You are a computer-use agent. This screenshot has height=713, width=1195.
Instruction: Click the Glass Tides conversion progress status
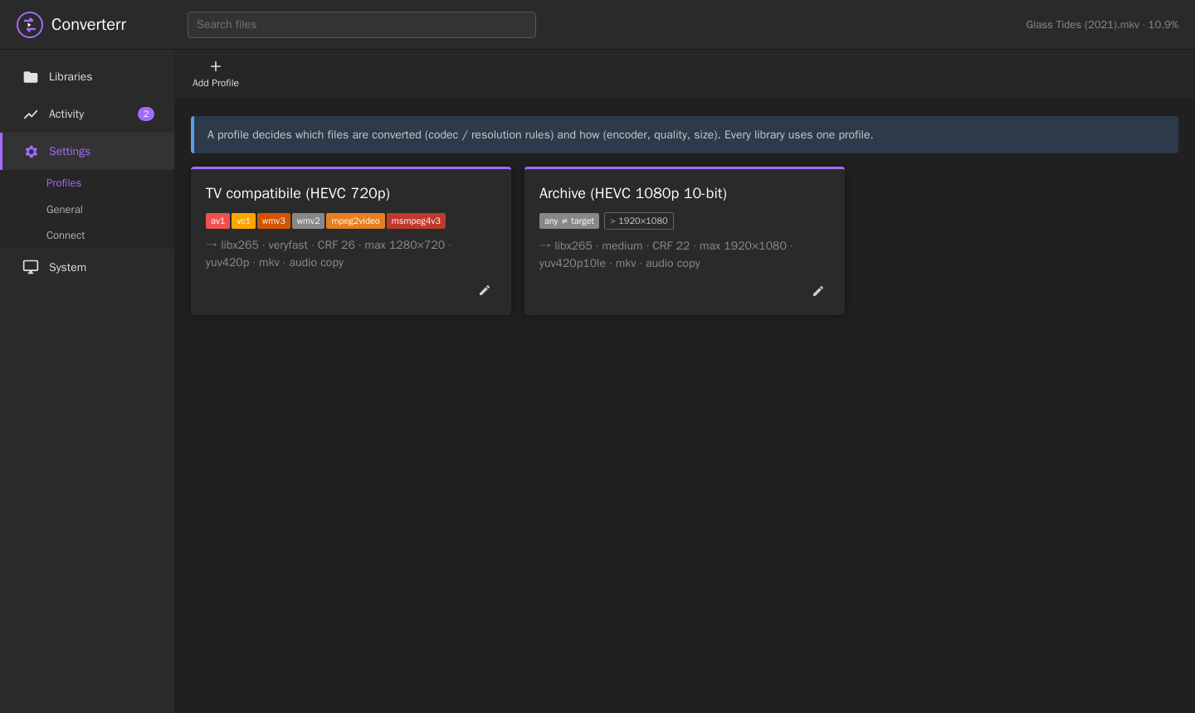(1102, 25)
